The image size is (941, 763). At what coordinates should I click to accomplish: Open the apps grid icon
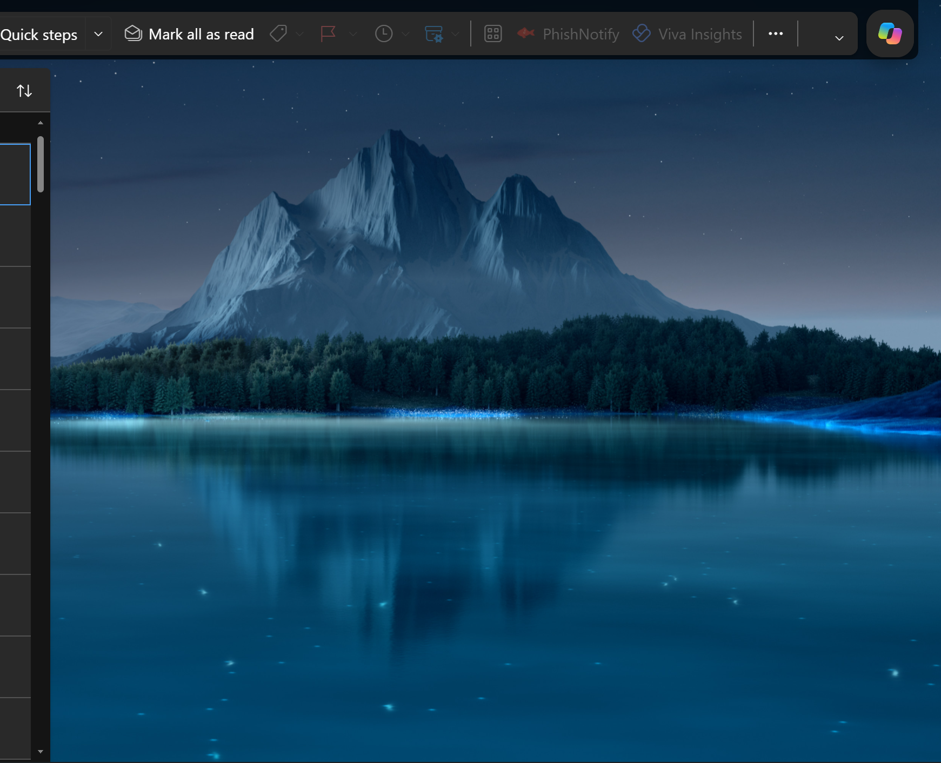click(x=493, y=34)
